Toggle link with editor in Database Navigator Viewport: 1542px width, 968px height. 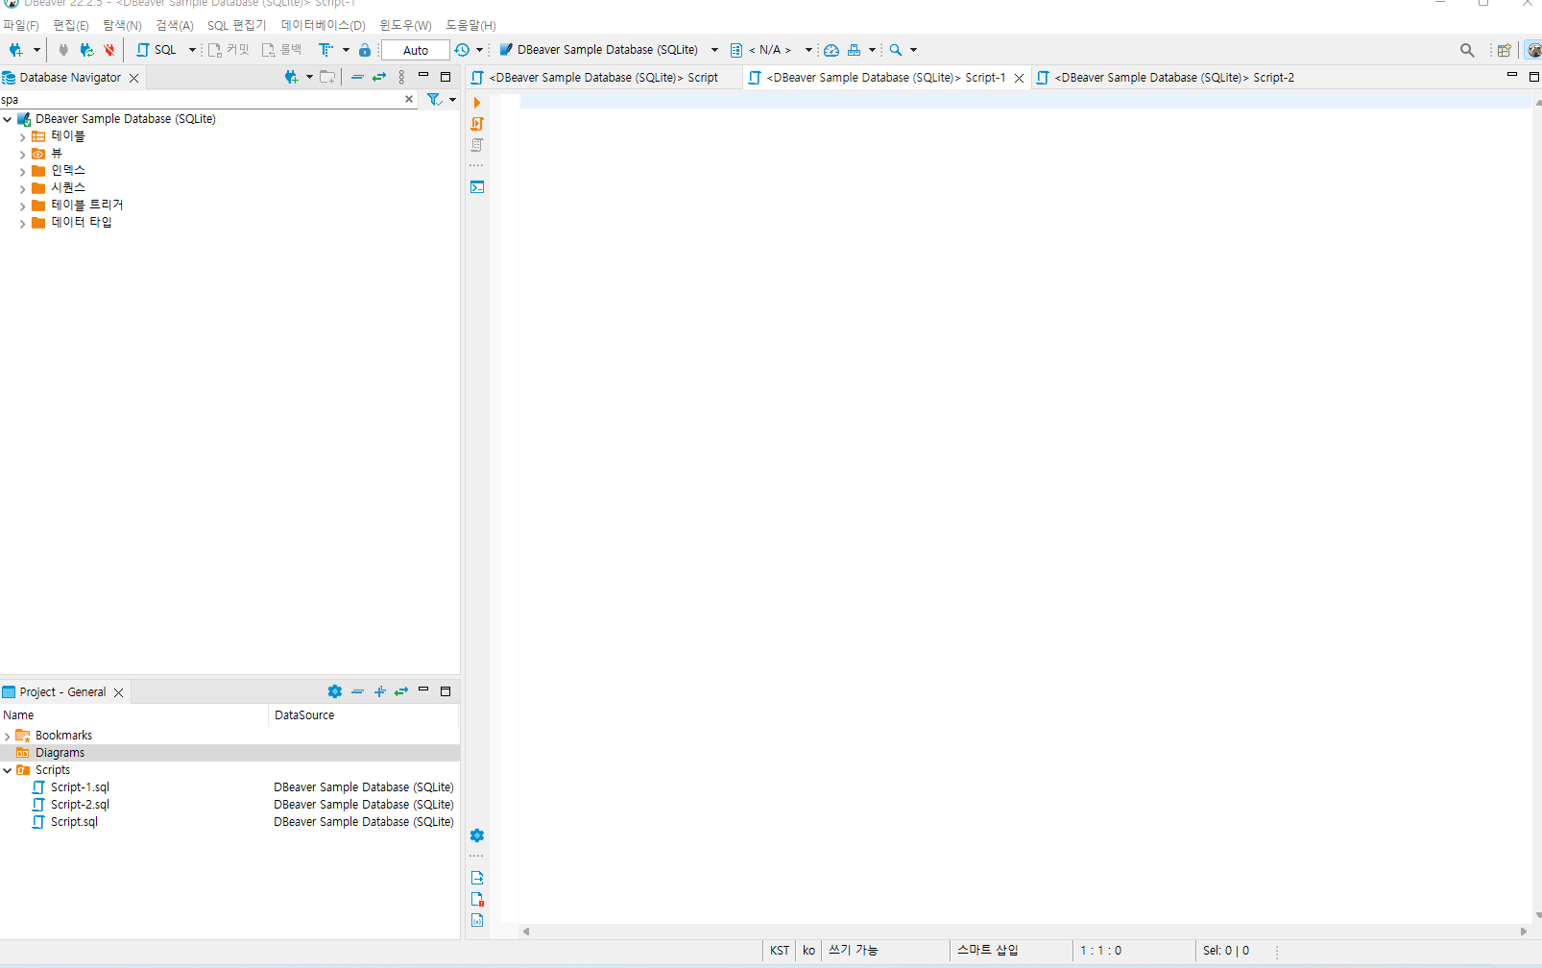point(379,77)
